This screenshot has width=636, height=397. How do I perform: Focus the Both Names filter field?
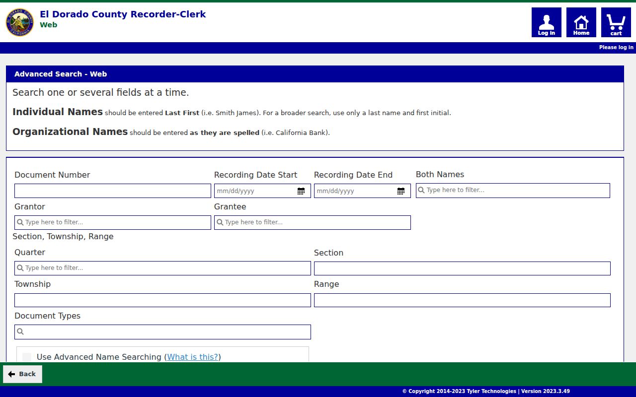[513, 191]
